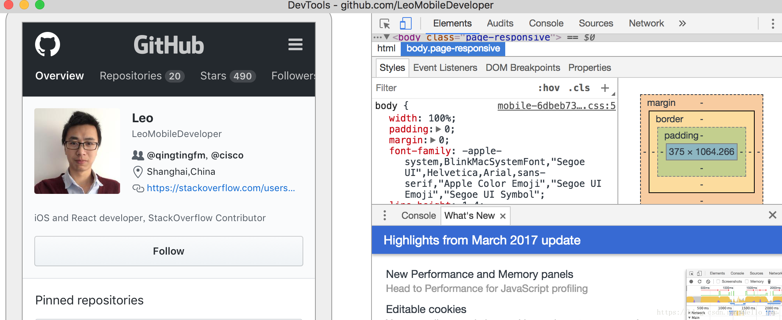
Task: Switch to the Audits tab
Action: (x=500, y=23)
